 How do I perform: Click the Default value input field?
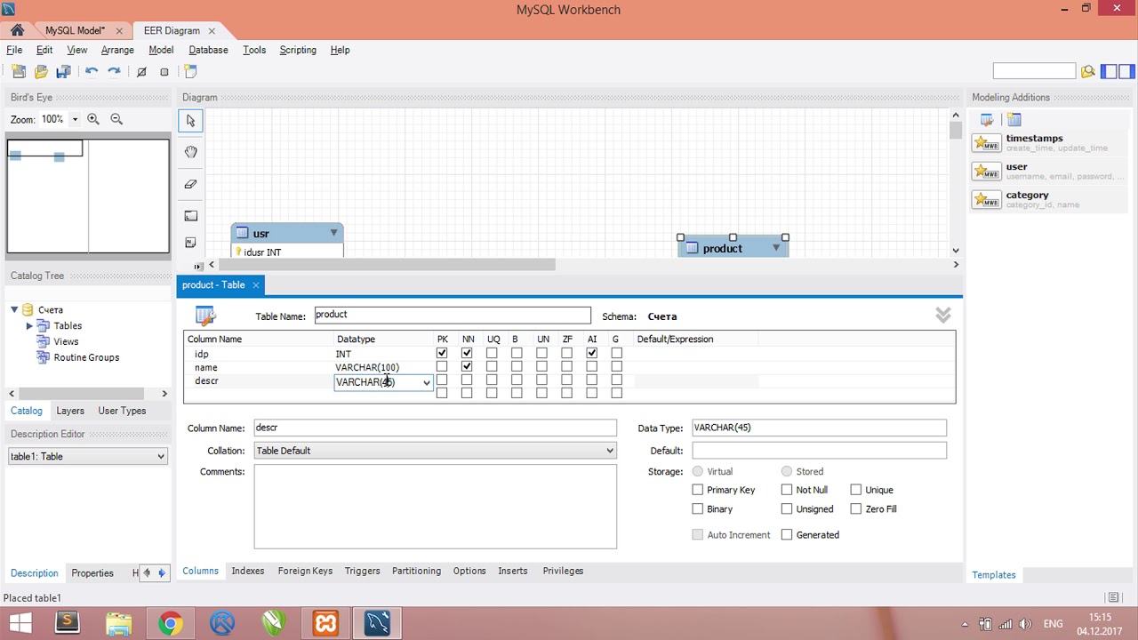[x=819, y=451]
